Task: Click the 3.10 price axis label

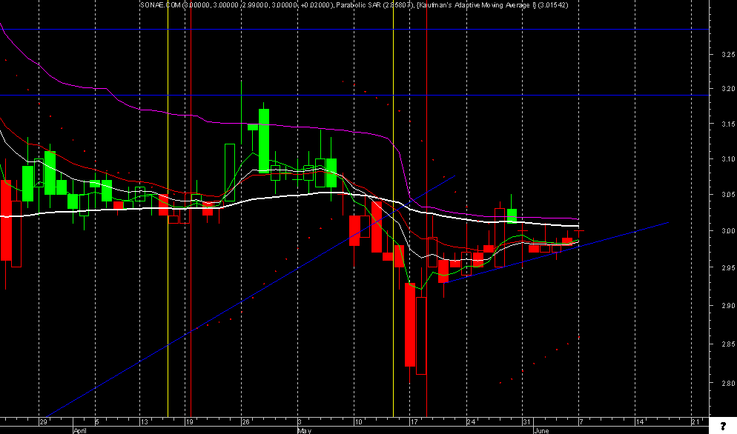Action: pyautogui.click(x=728, y=159)
